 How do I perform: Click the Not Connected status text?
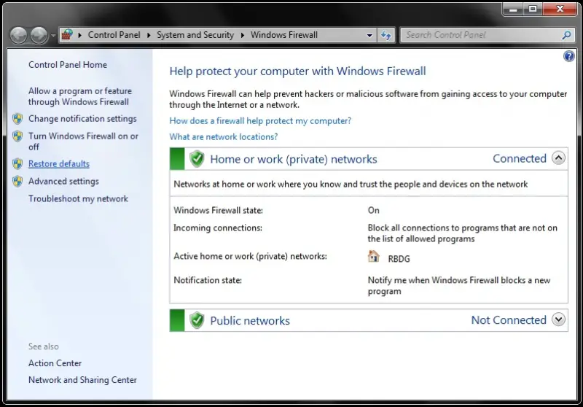pyautogui.click(x=509, y=320)
